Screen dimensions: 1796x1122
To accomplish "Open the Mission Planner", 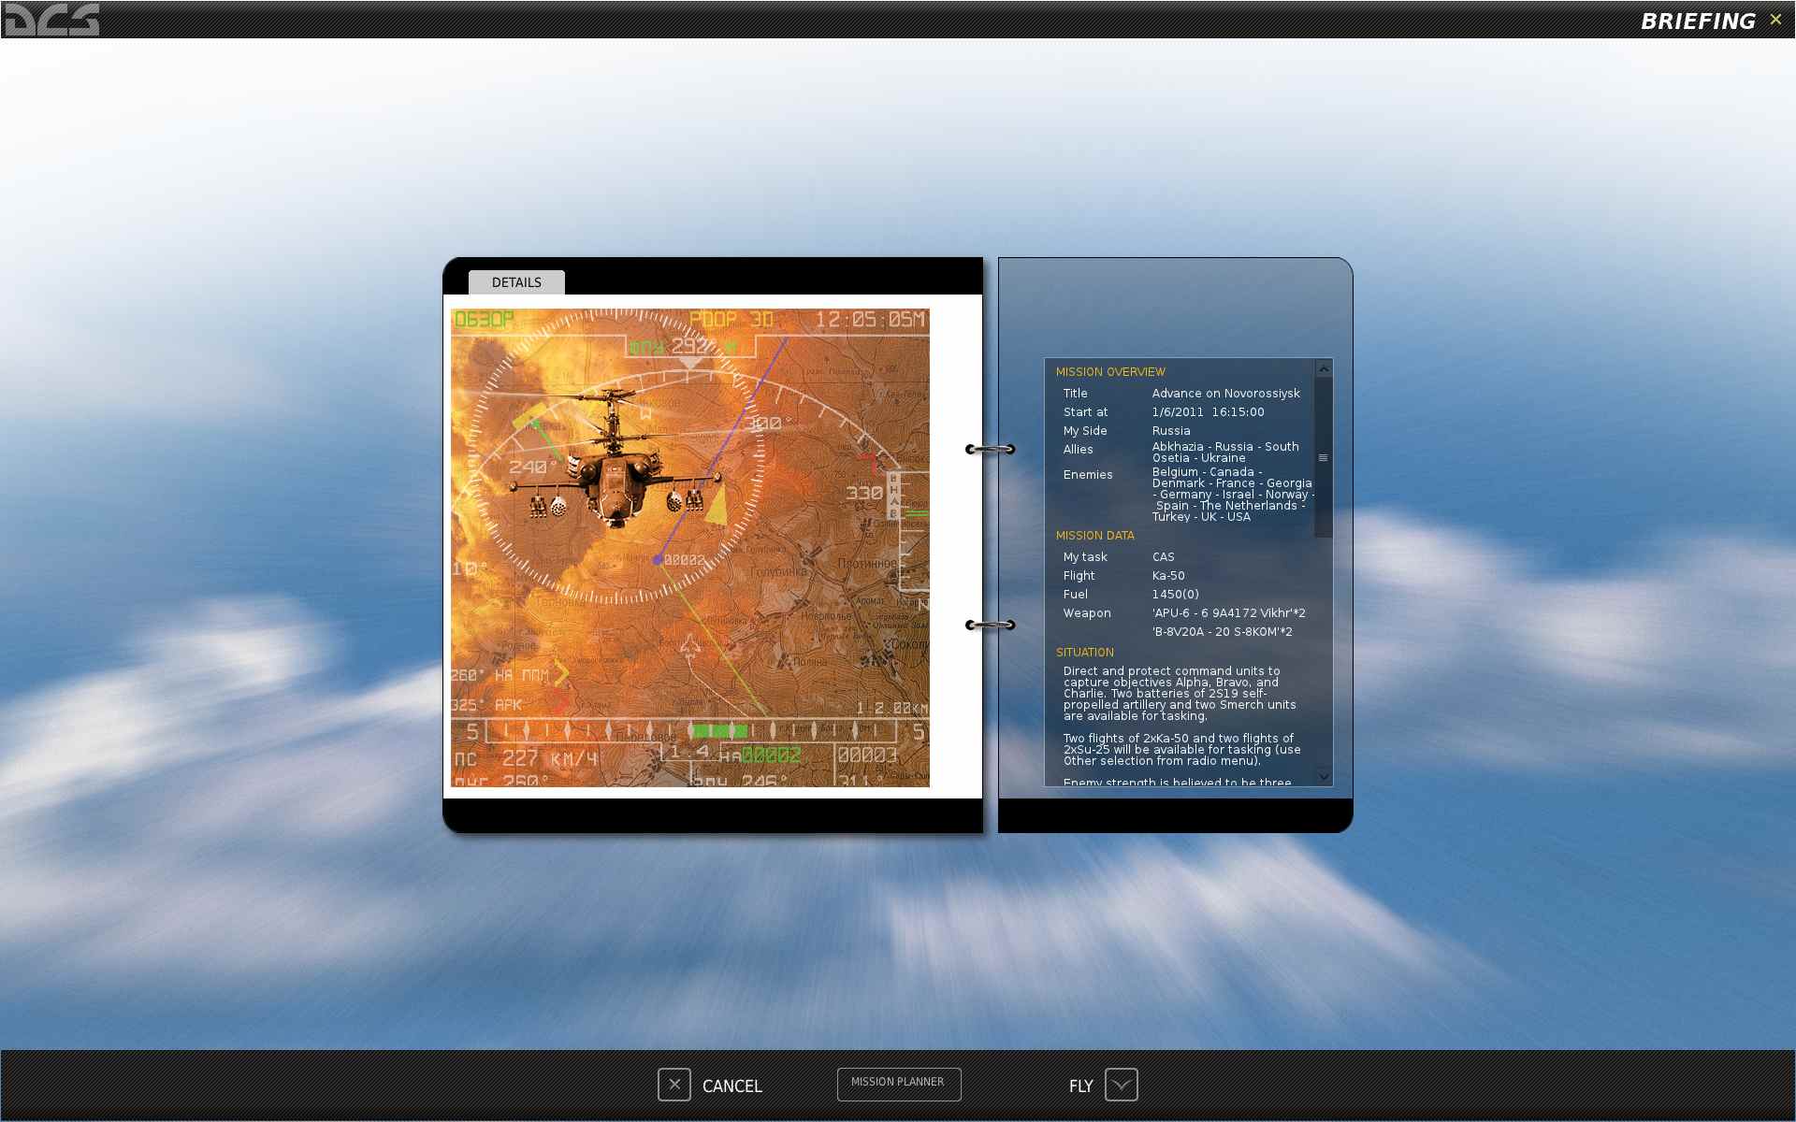I will coord(898,1083).
